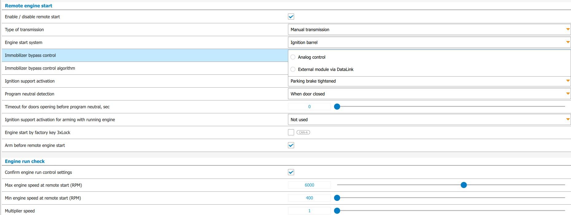Expand the Engine start system dropdown
Image resolution: width=571 pixels, height=215 pixels.
coord(429,42)
